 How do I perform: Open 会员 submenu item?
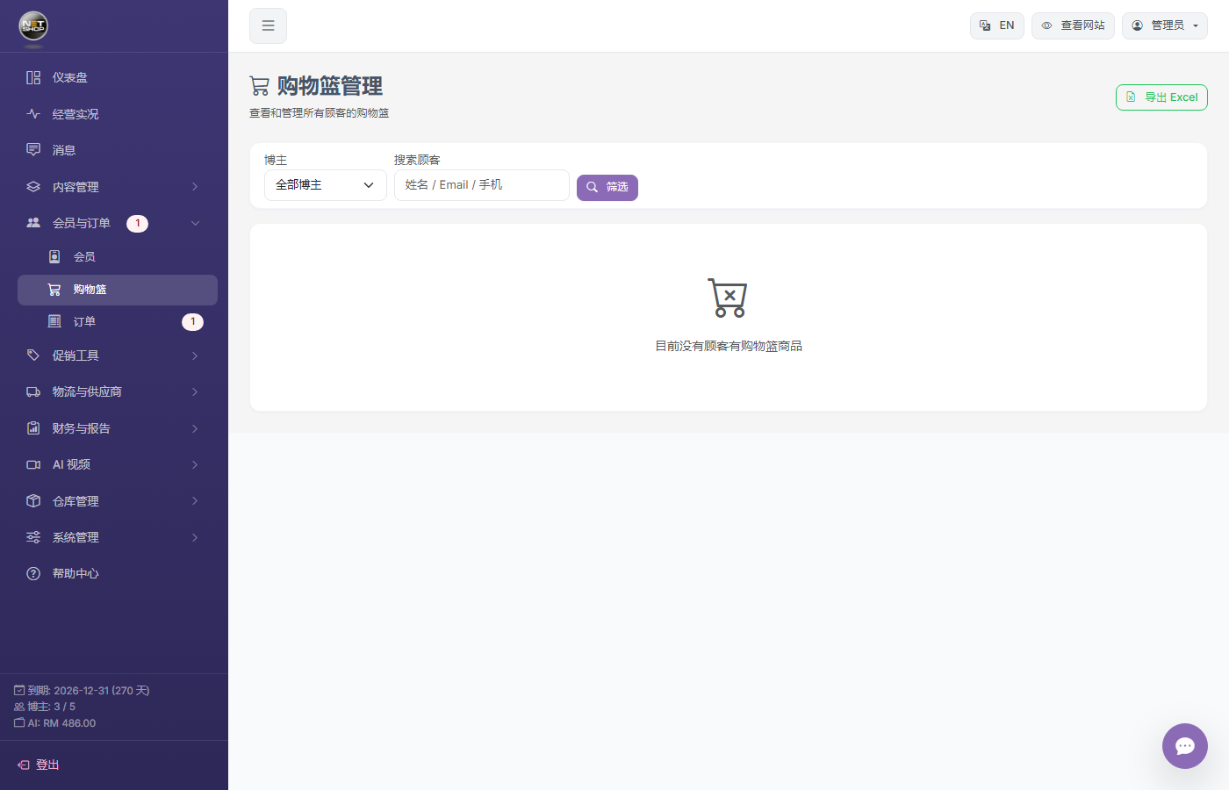(x=118, y=256)
